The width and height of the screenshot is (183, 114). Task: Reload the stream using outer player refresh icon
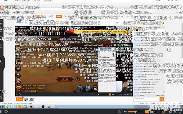tap(6, 112)
